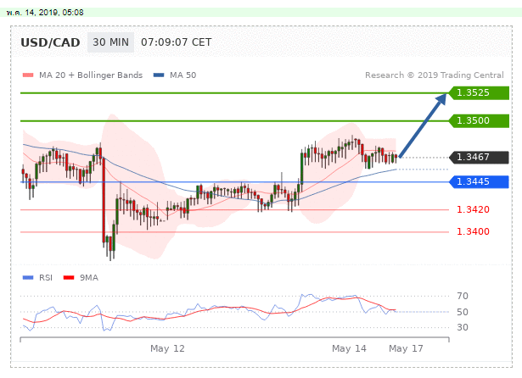This screenshot has width=522, height=378.
Task: Click the 1.3525 green resistance tag
Action: click(479, 92)
